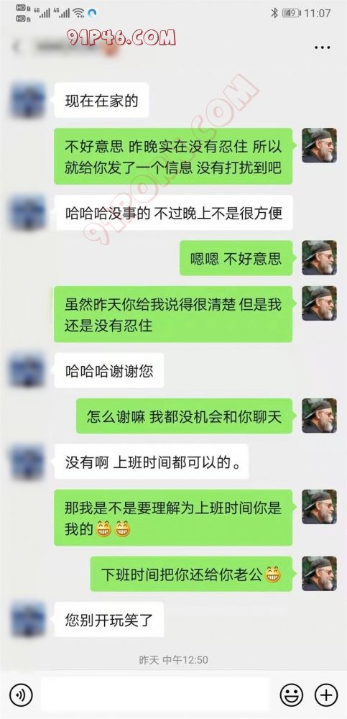Tap the blurred contact name in header
This screenshot has width=347, height=719.
click(x=73, y=47)
